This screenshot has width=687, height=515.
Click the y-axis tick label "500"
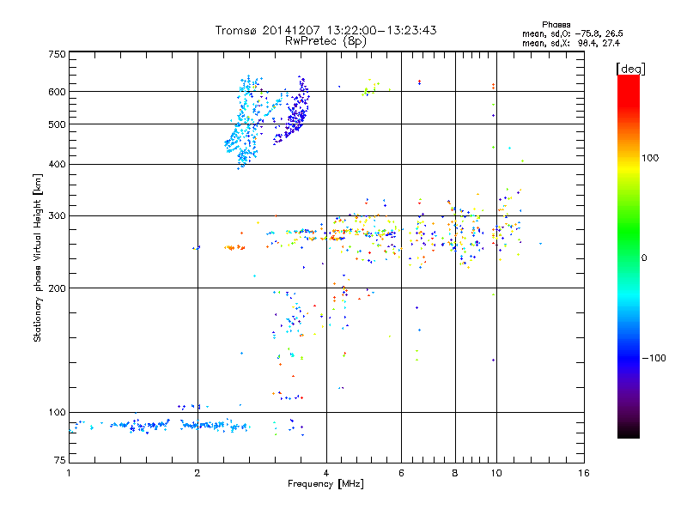[x=57, y=124]
